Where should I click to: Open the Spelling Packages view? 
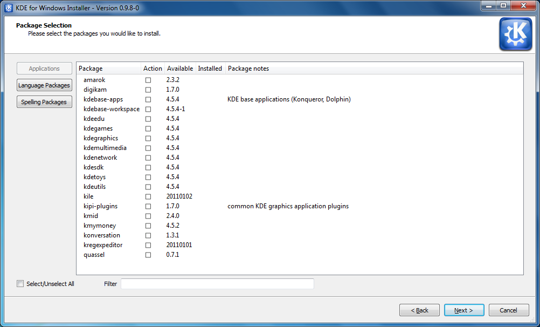[44, 101]
